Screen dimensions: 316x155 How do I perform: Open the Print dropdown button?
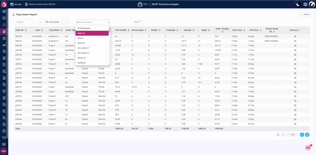tap(305, 14)
